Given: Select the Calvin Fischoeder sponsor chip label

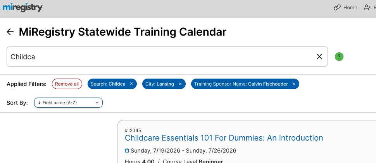Looking at the screenshot, I should [x=241, y=84].
